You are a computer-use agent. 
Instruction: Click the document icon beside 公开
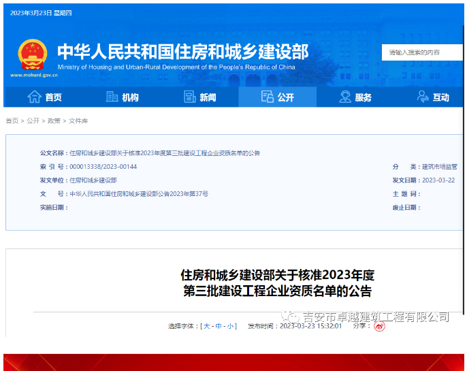tap(268, 97)
